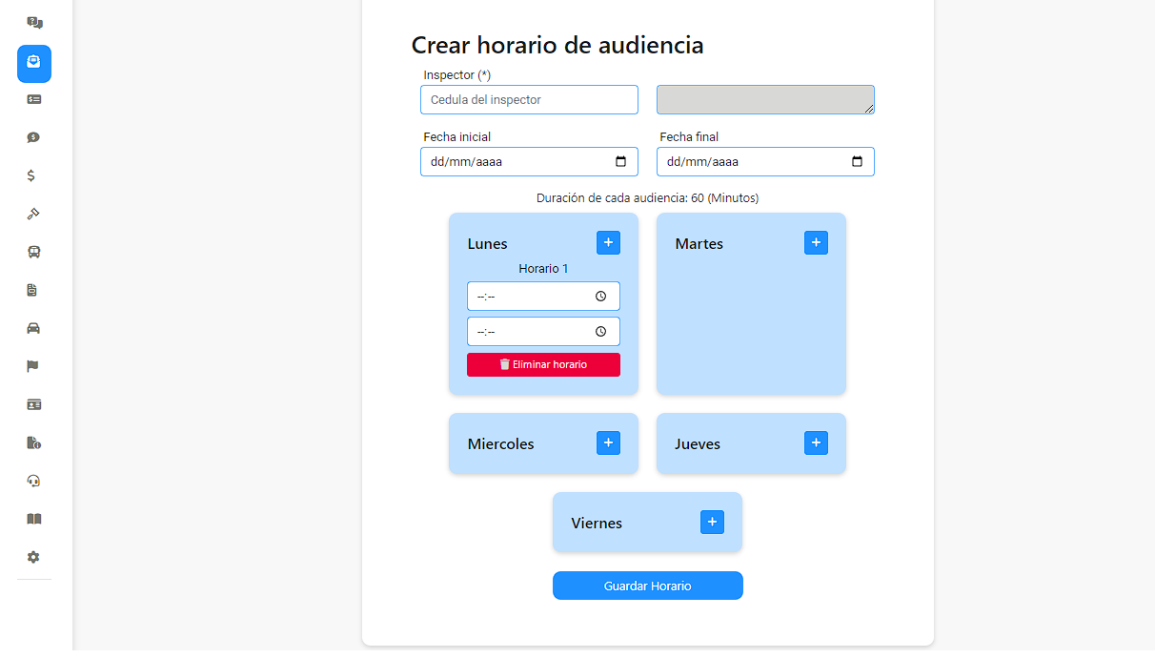Open clock picker of first Horario 1 time

point(601,297)
